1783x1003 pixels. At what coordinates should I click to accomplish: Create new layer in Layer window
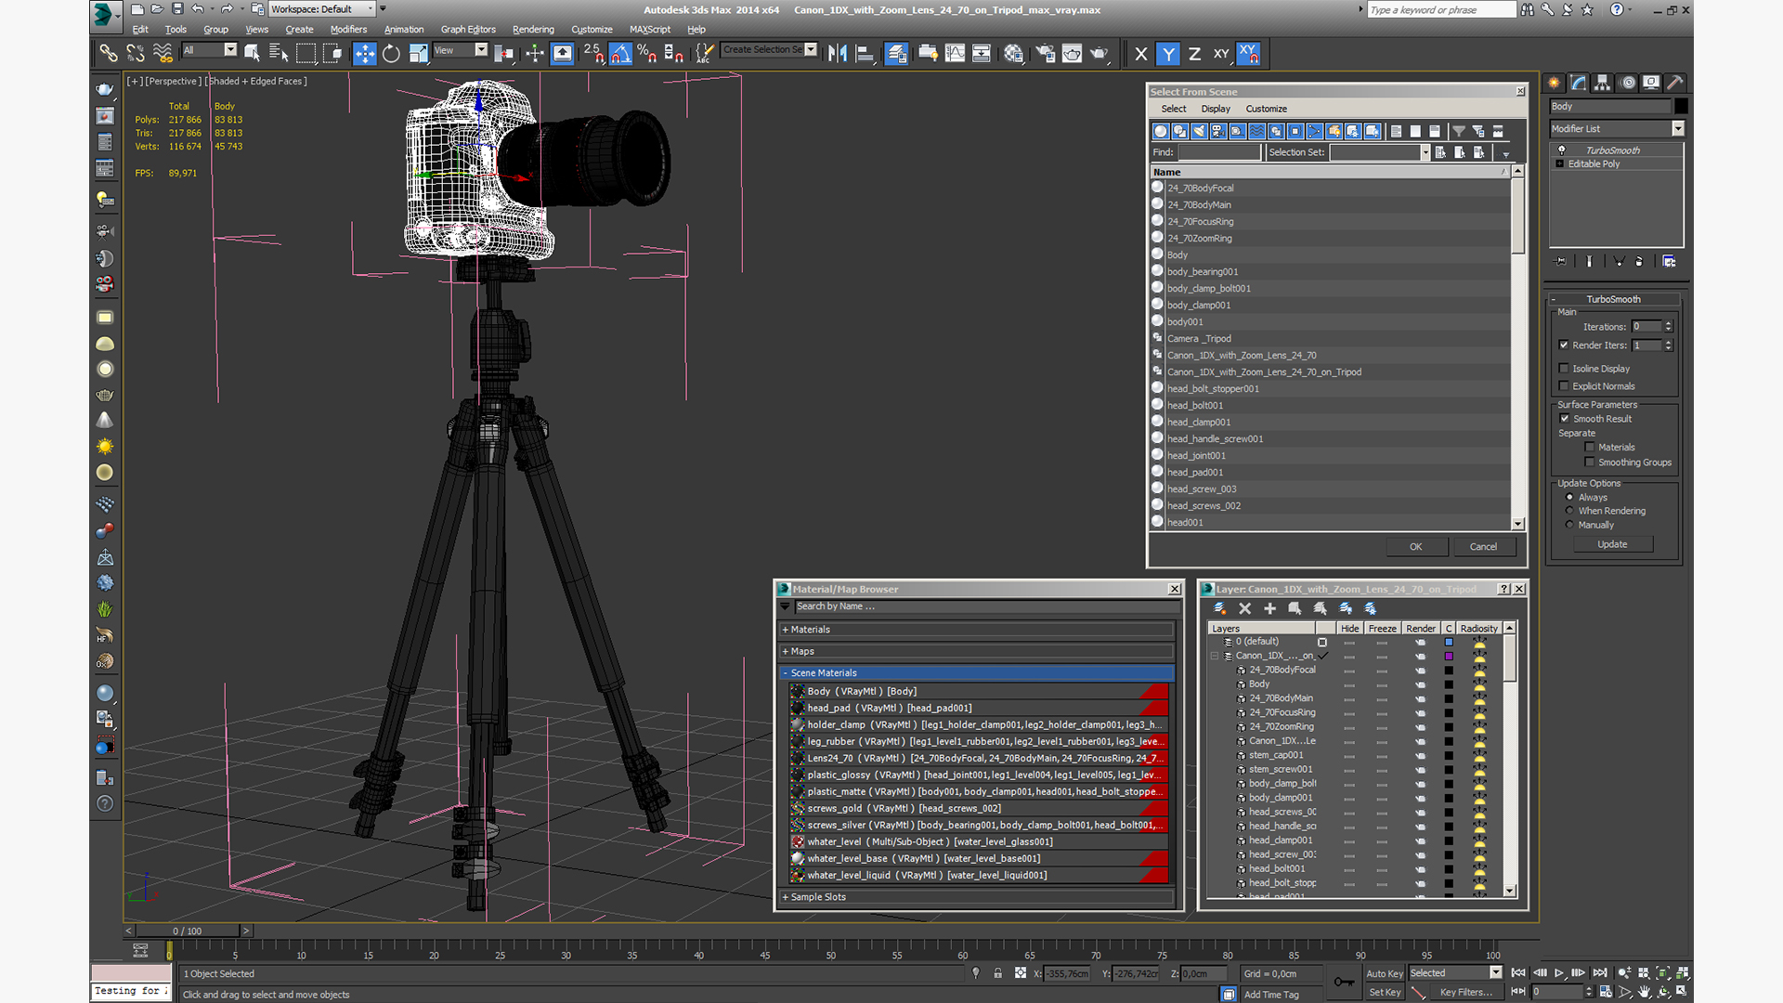pyautogui.click(x=1220, y=608)
